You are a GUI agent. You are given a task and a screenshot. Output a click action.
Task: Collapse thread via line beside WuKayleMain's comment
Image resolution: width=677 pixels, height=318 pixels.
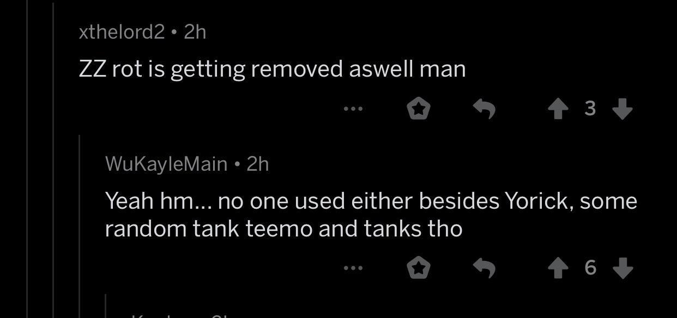tap(80, 226)
